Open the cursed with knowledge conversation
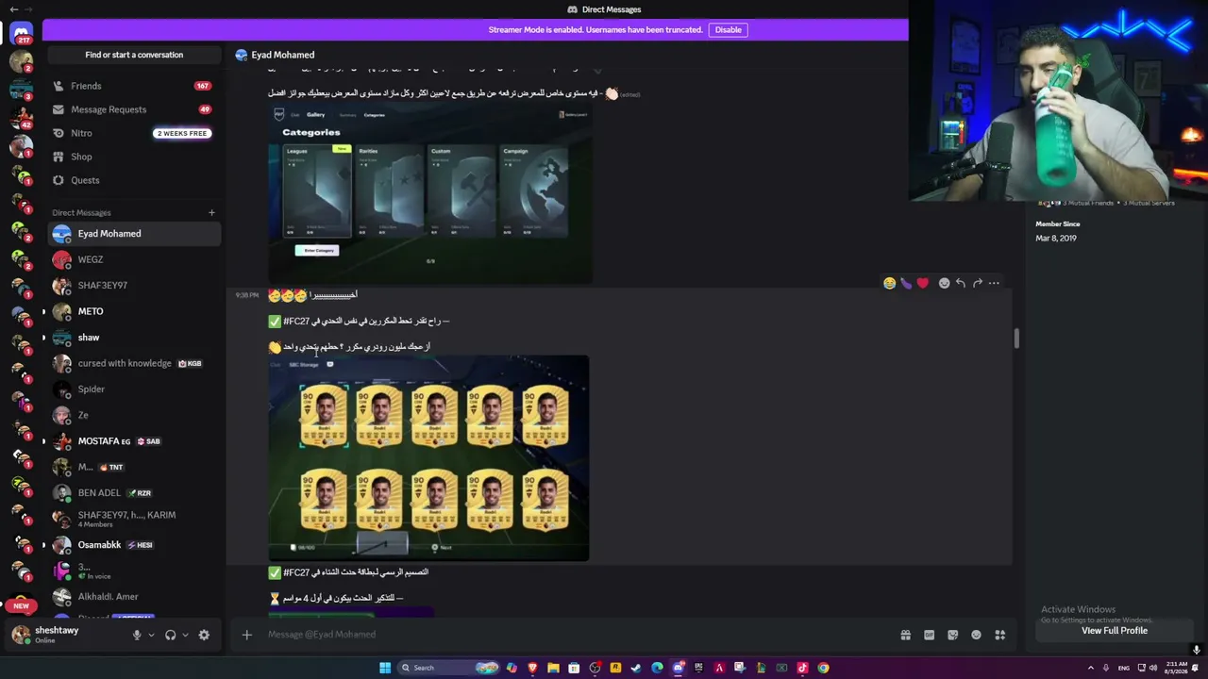Viewport: 1208px width, 679px height. point(134,363)
